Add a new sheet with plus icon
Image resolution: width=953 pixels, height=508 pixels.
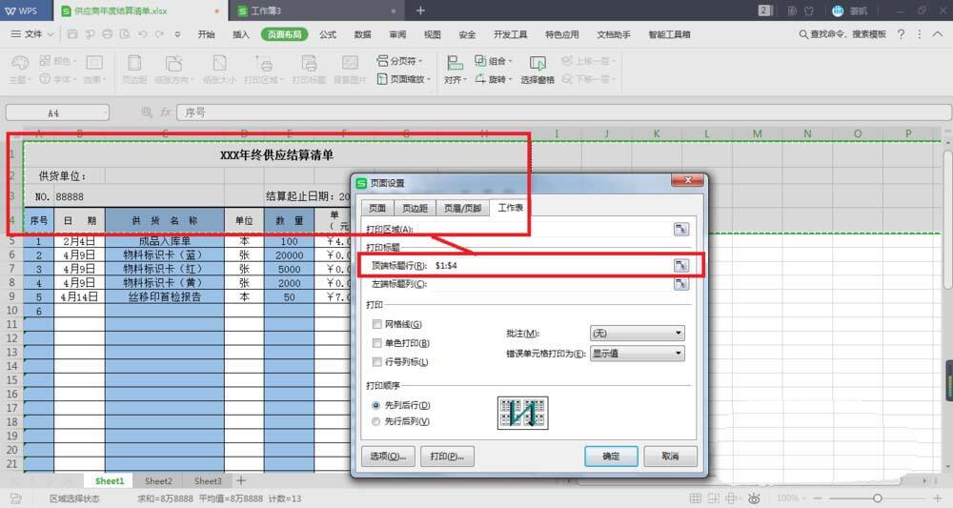[x=241, y=481]
